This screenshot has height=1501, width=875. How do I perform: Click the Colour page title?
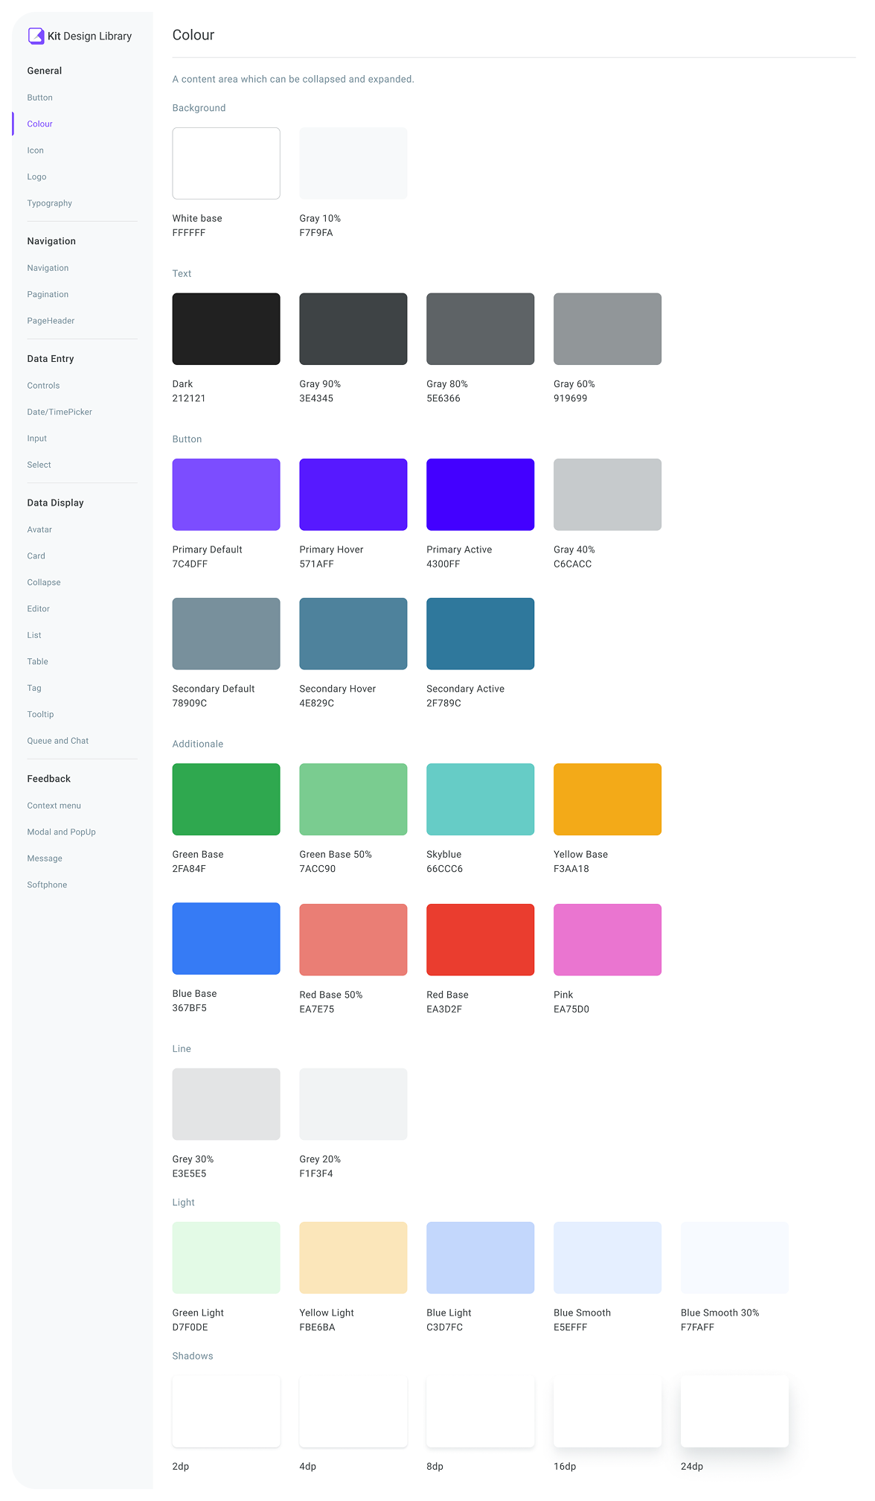193,35
